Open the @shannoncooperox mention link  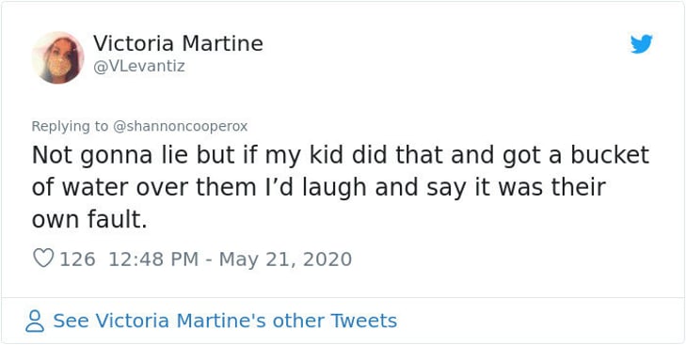[181, 127]
